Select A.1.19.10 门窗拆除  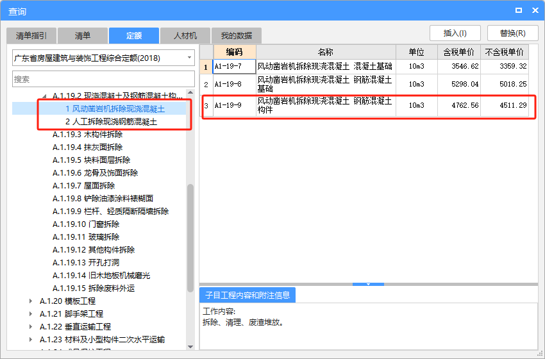coord(86,224)
